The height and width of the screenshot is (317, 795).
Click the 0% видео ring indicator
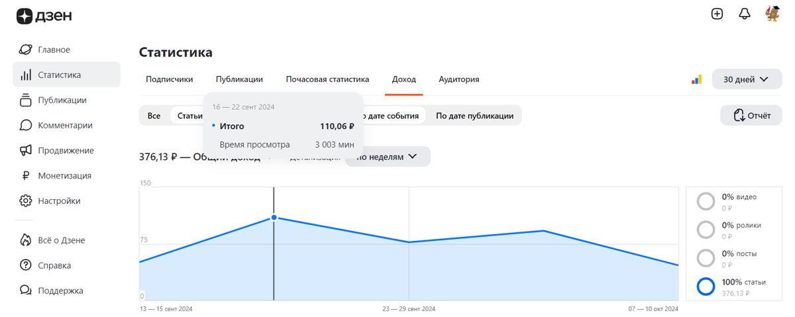pyautogui.click(x=706, y=201)
